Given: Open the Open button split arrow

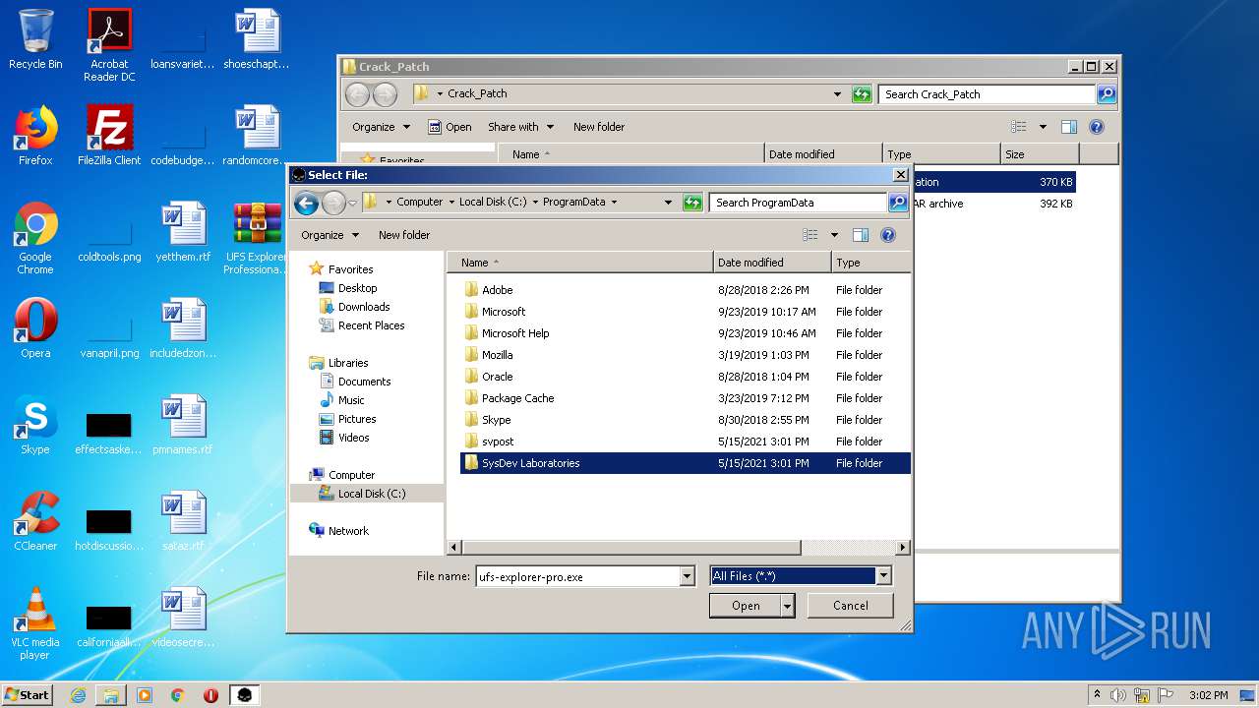Looking at the screenshot, I should tap(787, 606).
